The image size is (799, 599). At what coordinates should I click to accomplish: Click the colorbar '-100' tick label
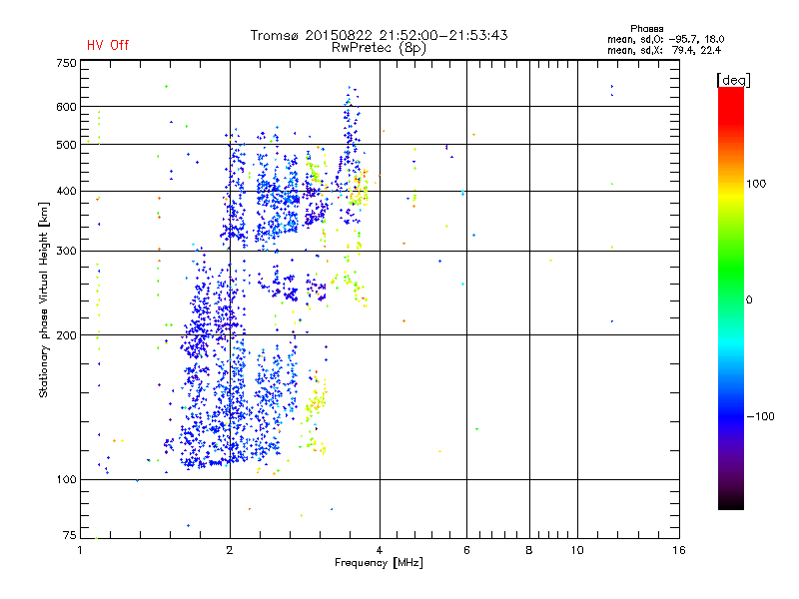[x=761, y=416]
